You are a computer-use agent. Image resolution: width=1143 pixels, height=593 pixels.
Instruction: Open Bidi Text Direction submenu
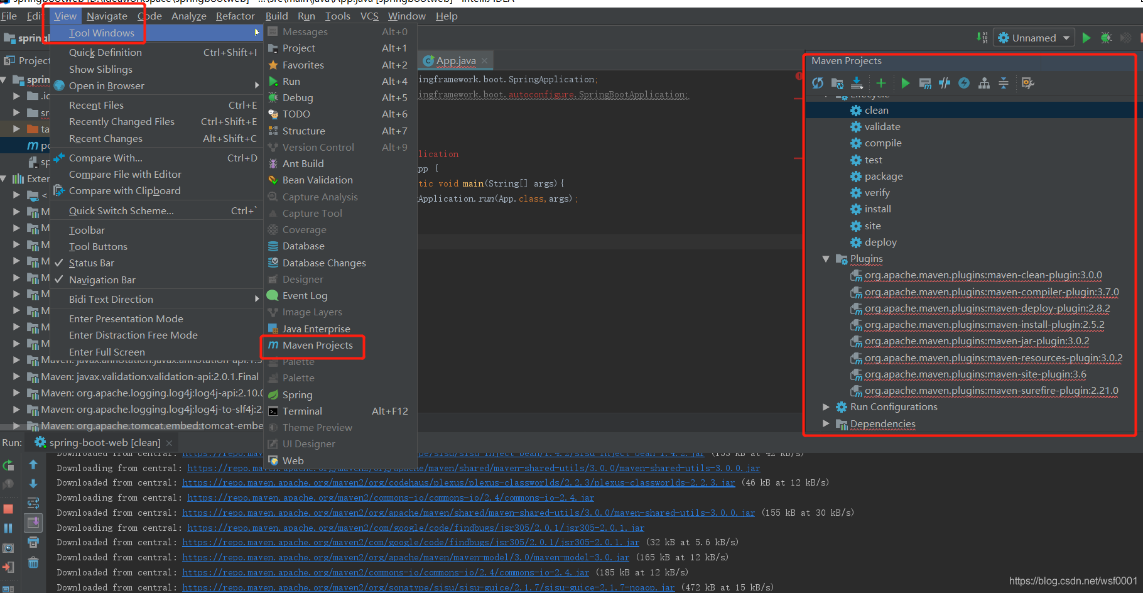click(x=156, y=299)
